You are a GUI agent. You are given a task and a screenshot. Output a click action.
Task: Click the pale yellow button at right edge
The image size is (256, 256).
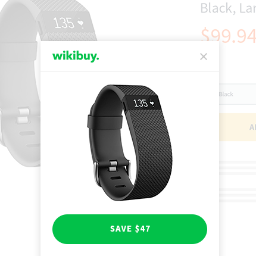click(238, 127)
